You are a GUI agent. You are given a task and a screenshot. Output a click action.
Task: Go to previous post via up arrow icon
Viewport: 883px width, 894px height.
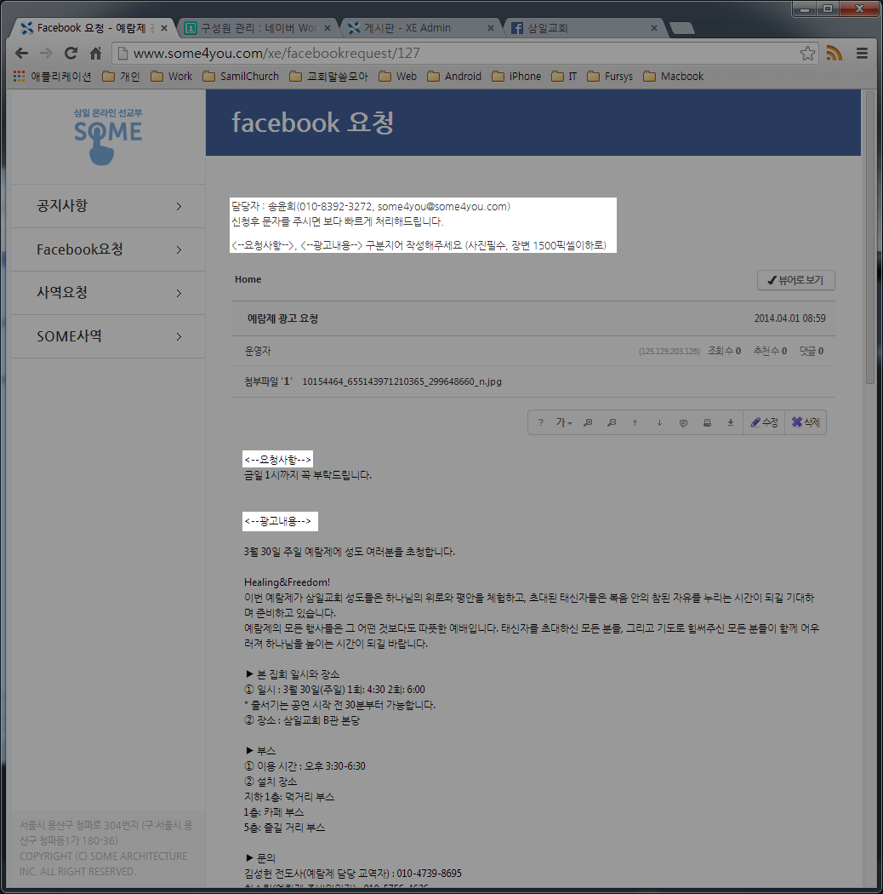[x=635, y=421]
